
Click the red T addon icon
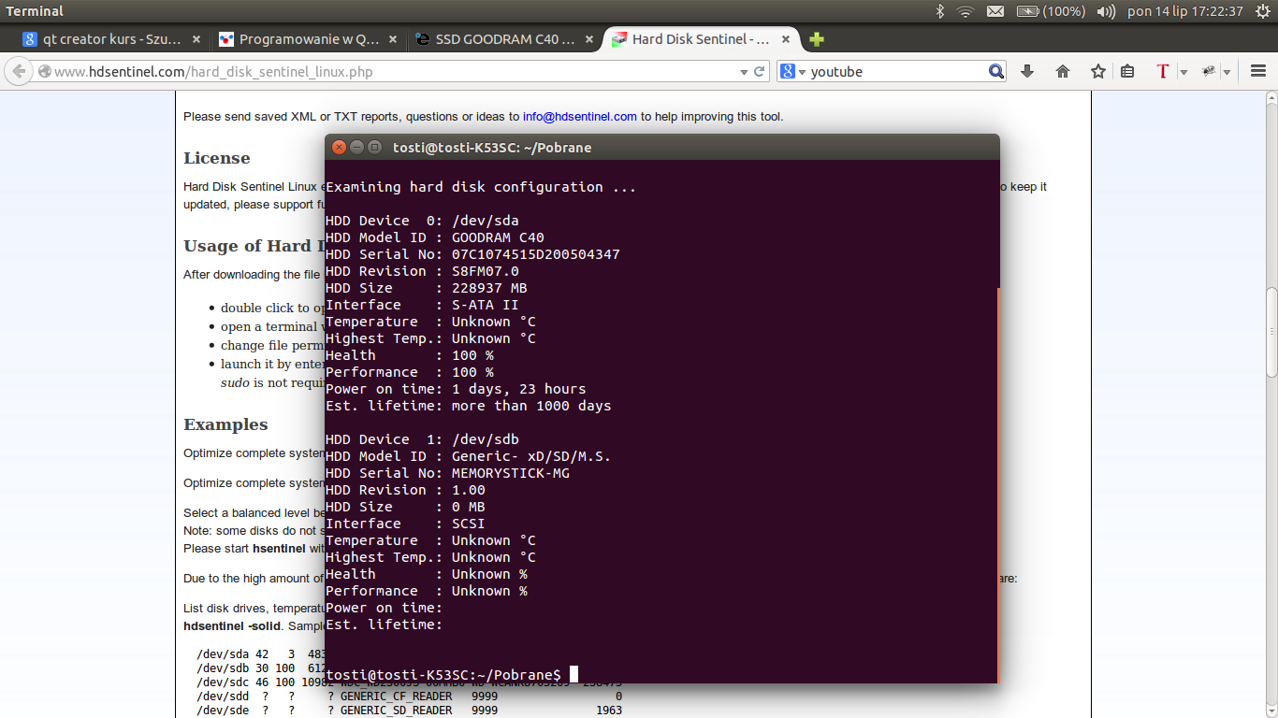[1163, 71]
